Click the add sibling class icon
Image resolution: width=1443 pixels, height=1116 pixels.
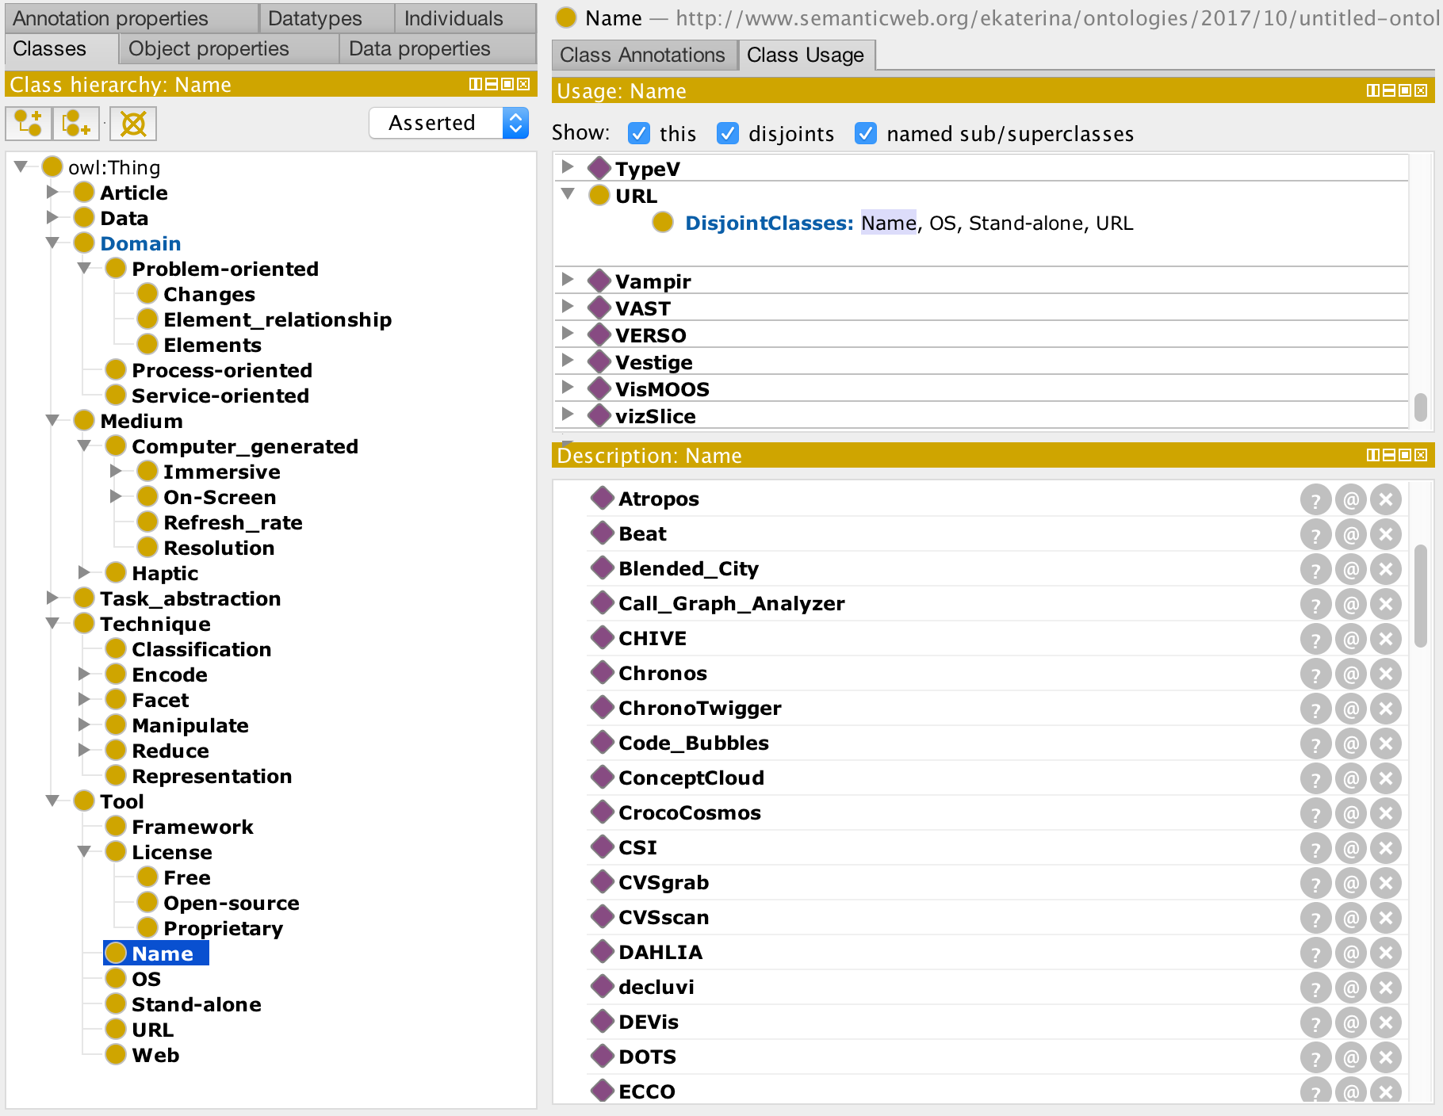(x=76, y=124)
